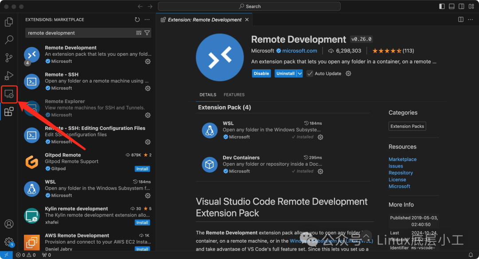Select Gitpod Remote in extension list

[87, 162]
